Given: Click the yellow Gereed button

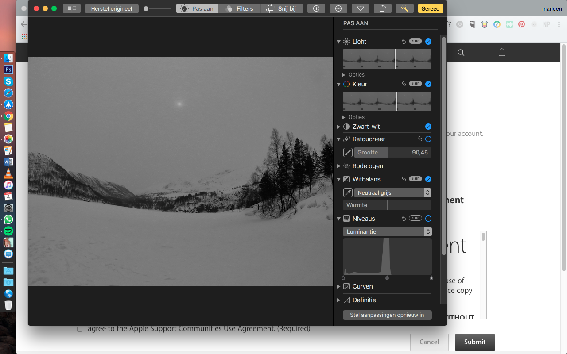Looking at the screenshot, I should pyautogui.click(x=431, y=8).
